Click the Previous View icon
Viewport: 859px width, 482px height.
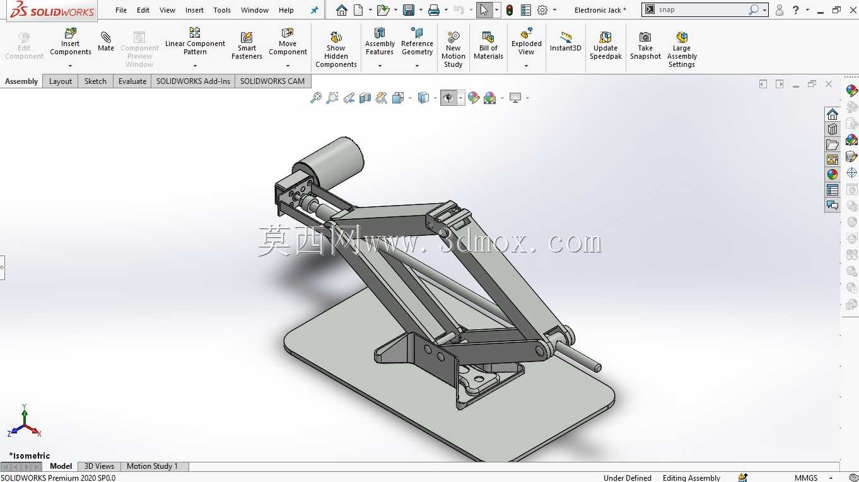point(349,98)
